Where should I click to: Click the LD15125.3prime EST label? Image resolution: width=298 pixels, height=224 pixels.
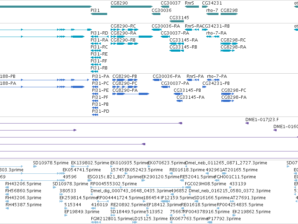point(150,219)
